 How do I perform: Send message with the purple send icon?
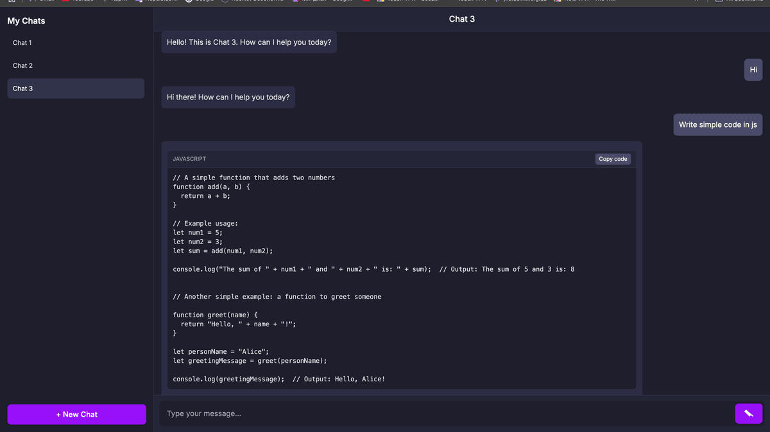click(748, 414)
